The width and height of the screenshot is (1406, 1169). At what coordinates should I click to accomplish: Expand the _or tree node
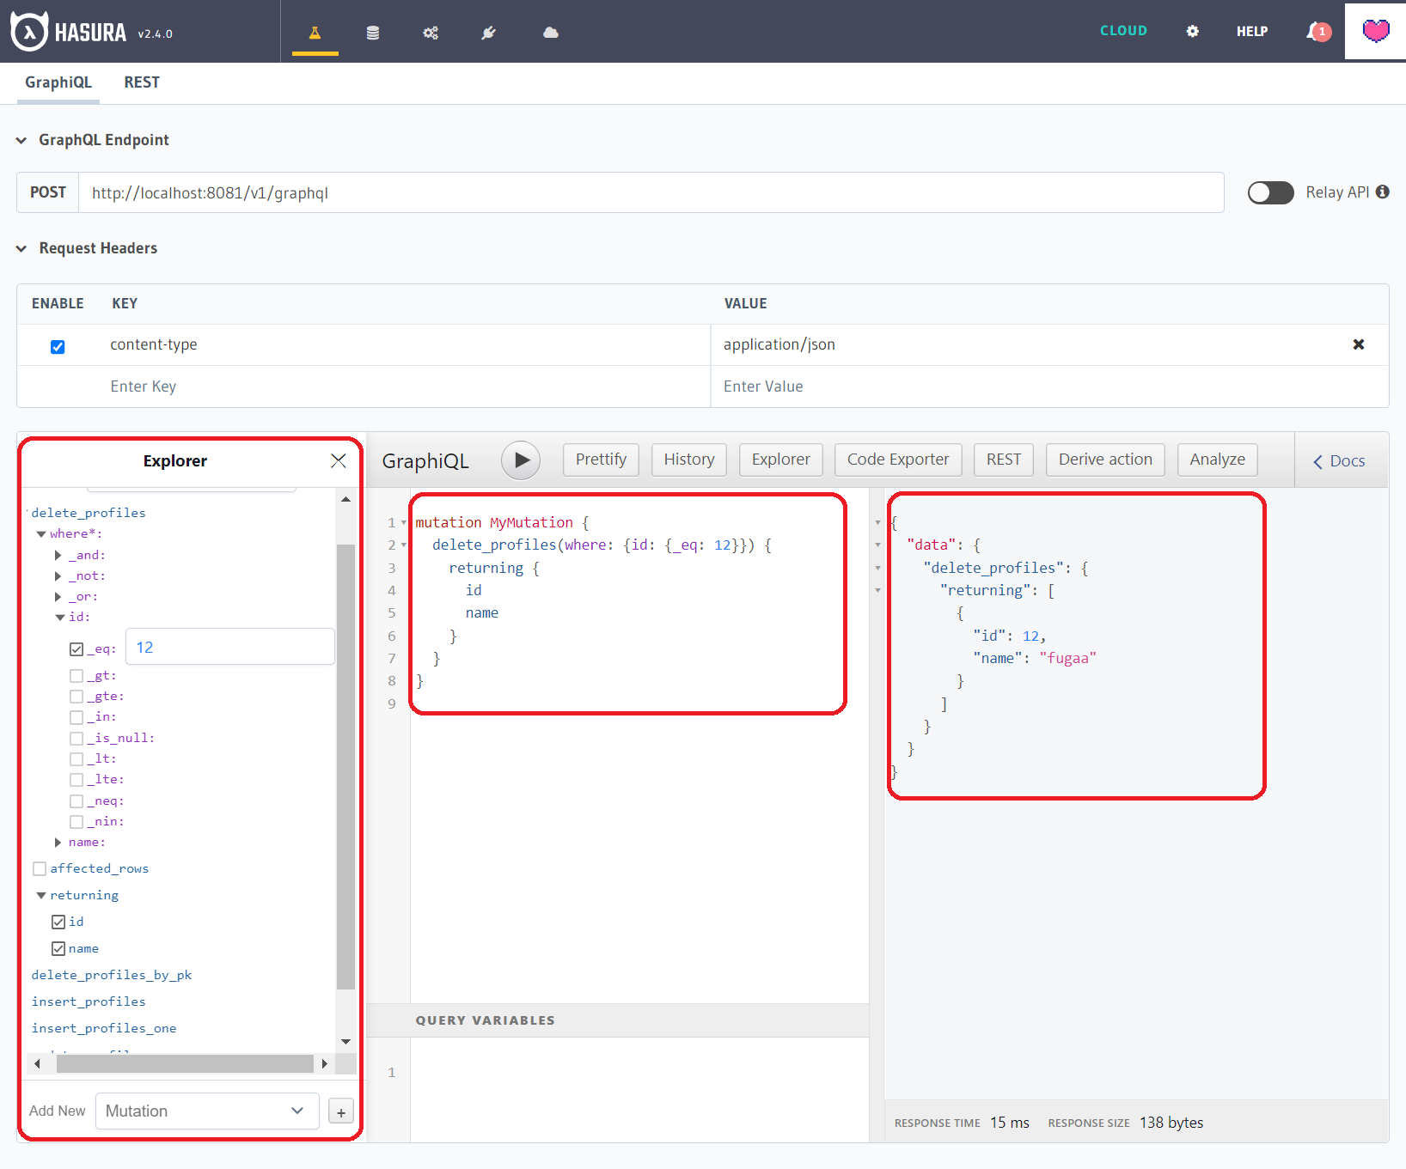pyautogui.click(x=58, y=597)
